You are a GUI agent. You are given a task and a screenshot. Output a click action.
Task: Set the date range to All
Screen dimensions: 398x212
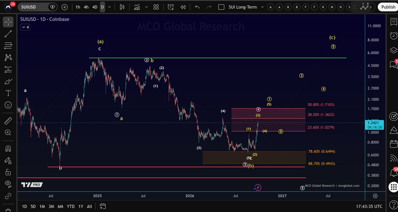click(x=90, y=206)
